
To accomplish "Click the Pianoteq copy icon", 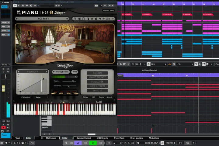I will pyautogui.click(x=84, y=19).
